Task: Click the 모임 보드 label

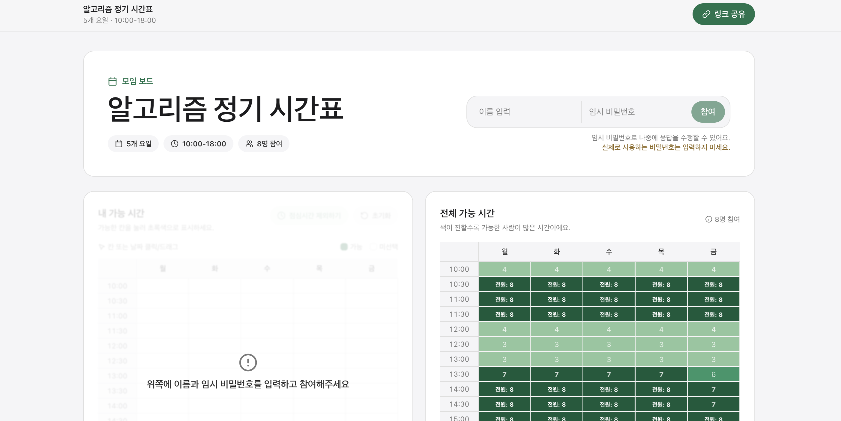Action: click(x=137, y=81)
